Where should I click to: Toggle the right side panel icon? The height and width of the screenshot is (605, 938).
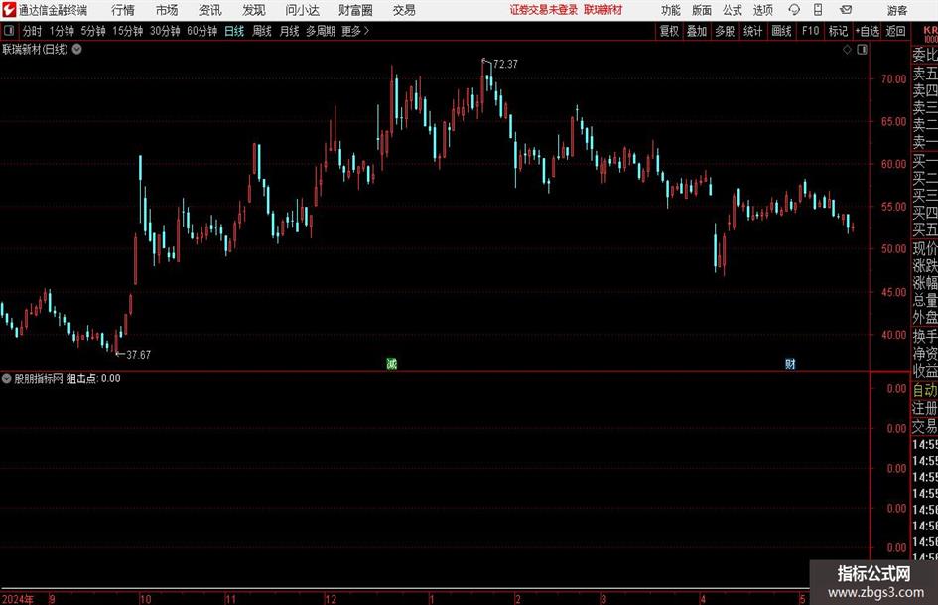tap(862, 50)
